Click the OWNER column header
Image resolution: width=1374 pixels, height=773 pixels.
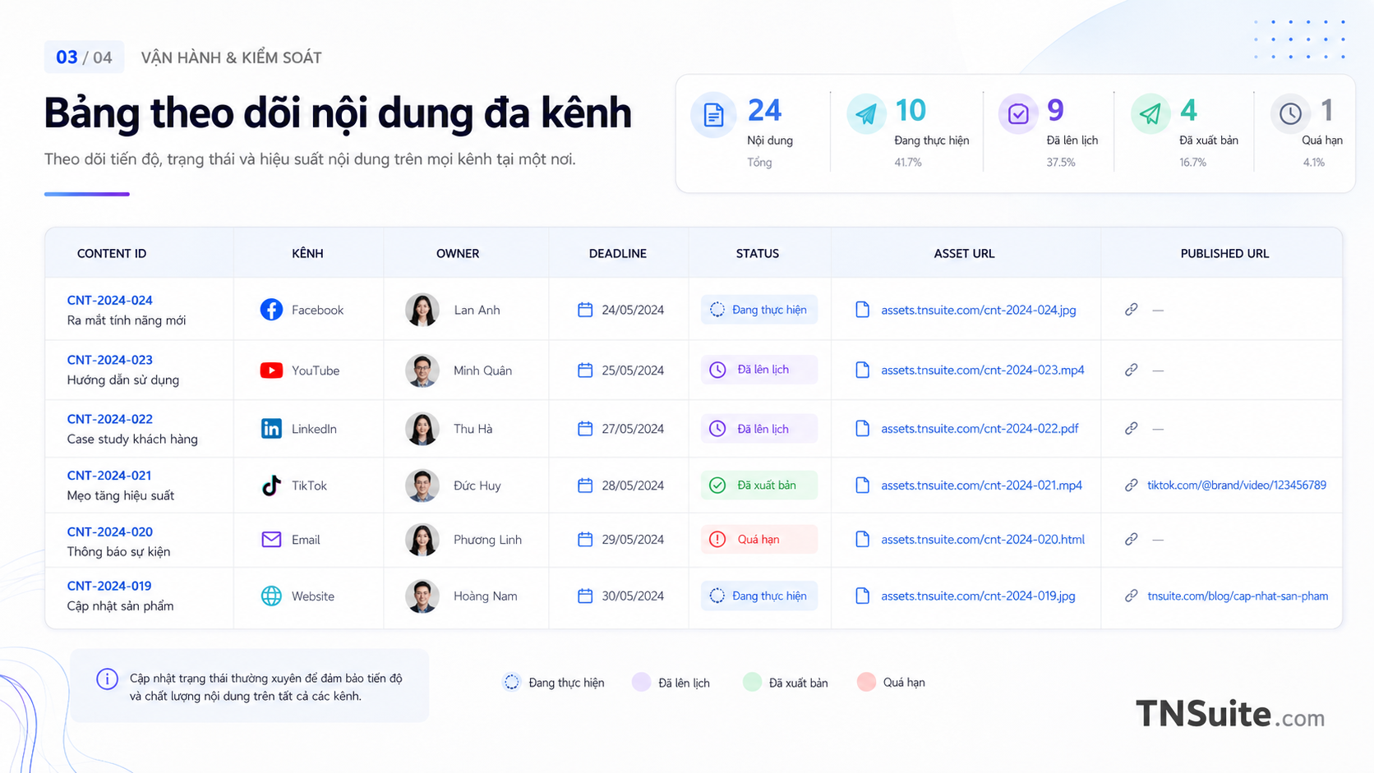[458, 254]
